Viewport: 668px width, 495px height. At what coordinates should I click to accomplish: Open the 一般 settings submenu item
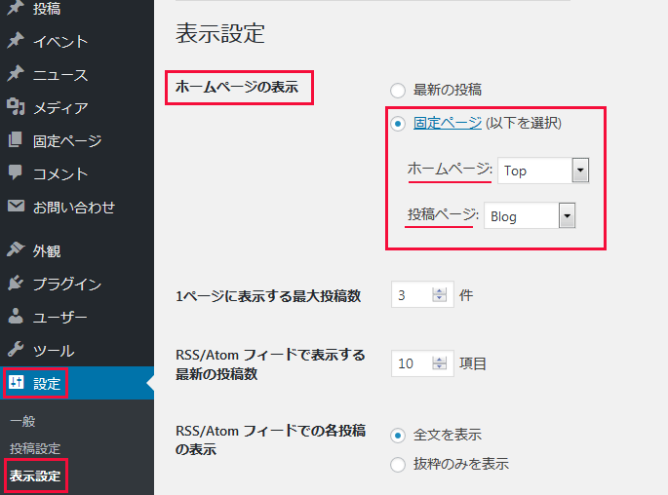pos(22,421)
